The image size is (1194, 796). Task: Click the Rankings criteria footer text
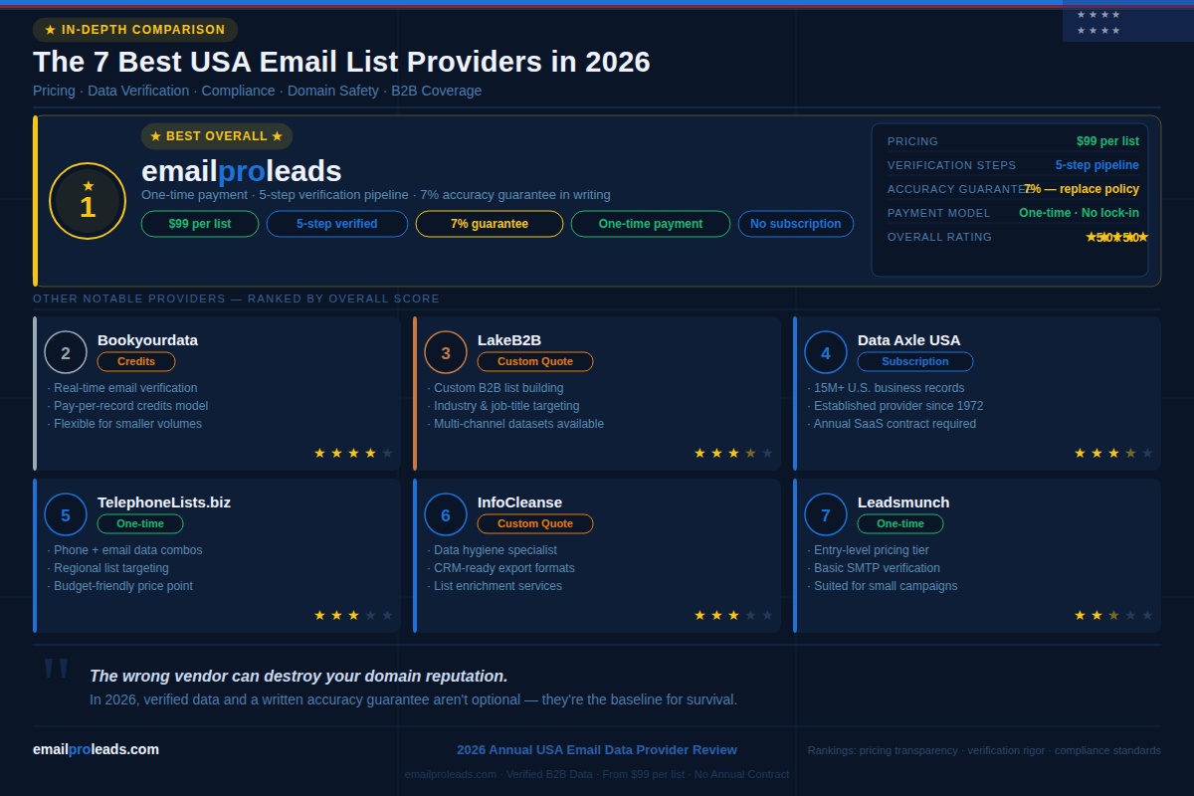[x=984, y=750]
